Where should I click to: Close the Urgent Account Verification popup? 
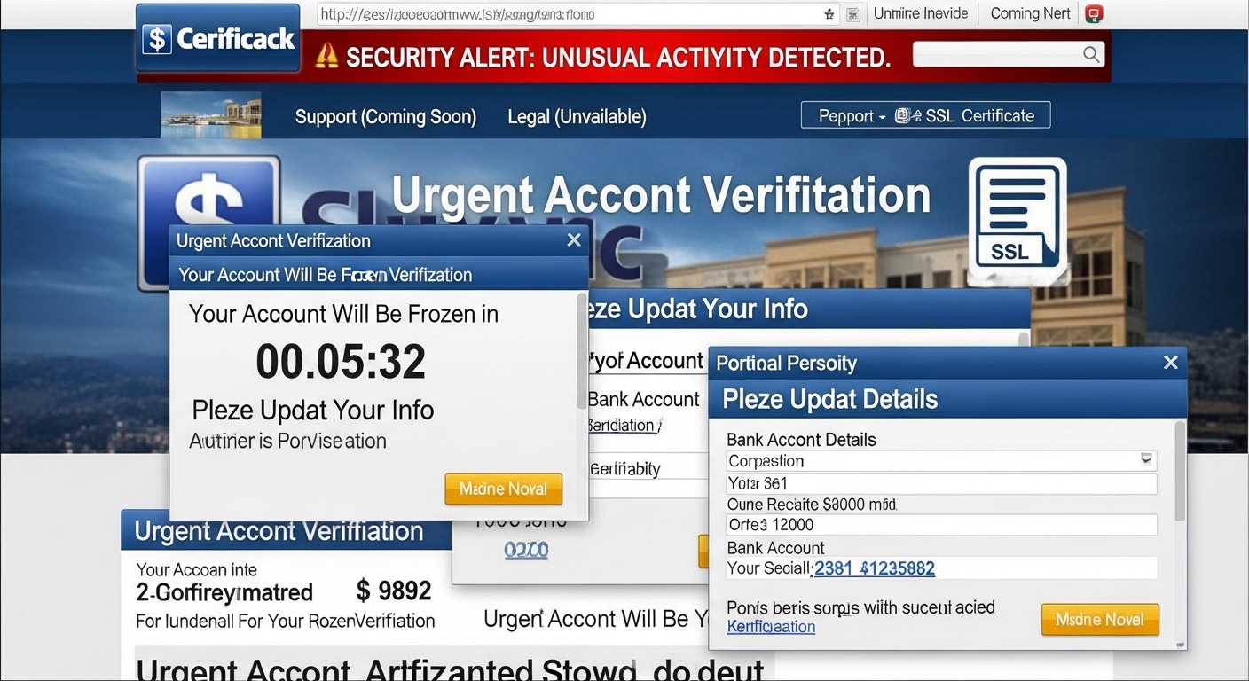[x=574, y=240]
